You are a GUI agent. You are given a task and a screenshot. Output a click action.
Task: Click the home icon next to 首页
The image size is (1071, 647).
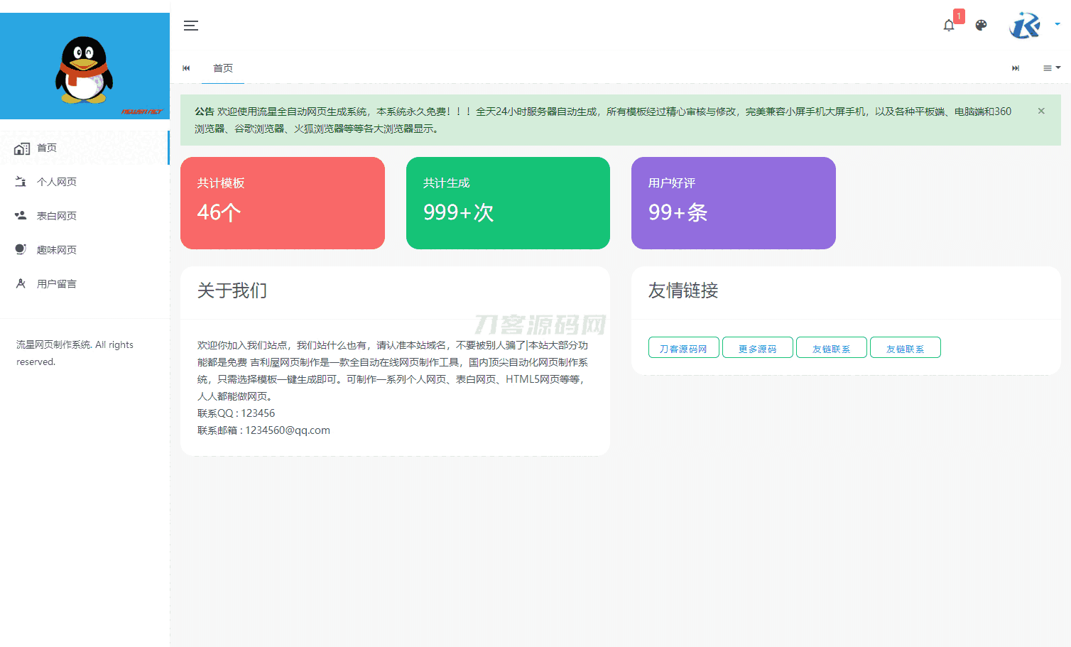click(x=21, y=148)
